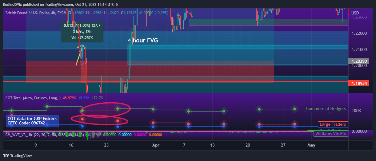This screenshot has height=161, width=376.
Task: Click the USD currency label on price axis
Action: click(x=355, y=13)
